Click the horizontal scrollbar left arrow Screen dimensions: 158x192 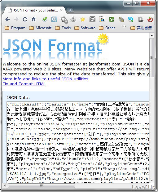click(5, 185)
